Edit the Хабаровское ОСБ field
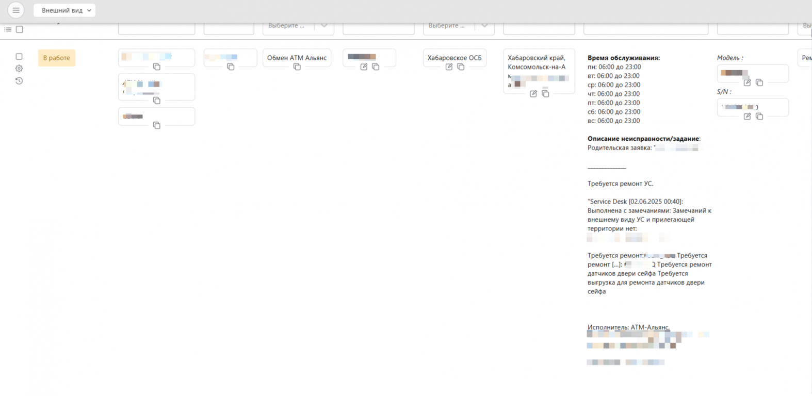Viewport: 812px width, 396px height. (449, 67)
